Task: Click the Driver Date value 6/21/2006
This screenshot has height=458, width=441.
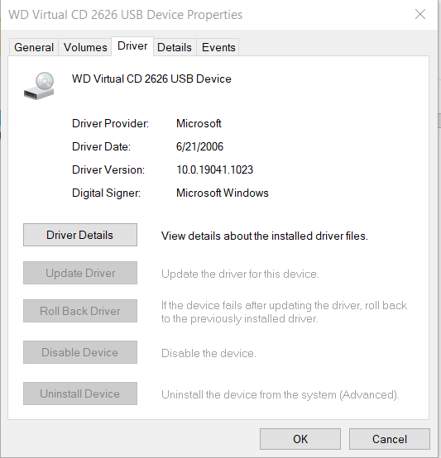Action: pyautogui.click(x=199, y=146)
